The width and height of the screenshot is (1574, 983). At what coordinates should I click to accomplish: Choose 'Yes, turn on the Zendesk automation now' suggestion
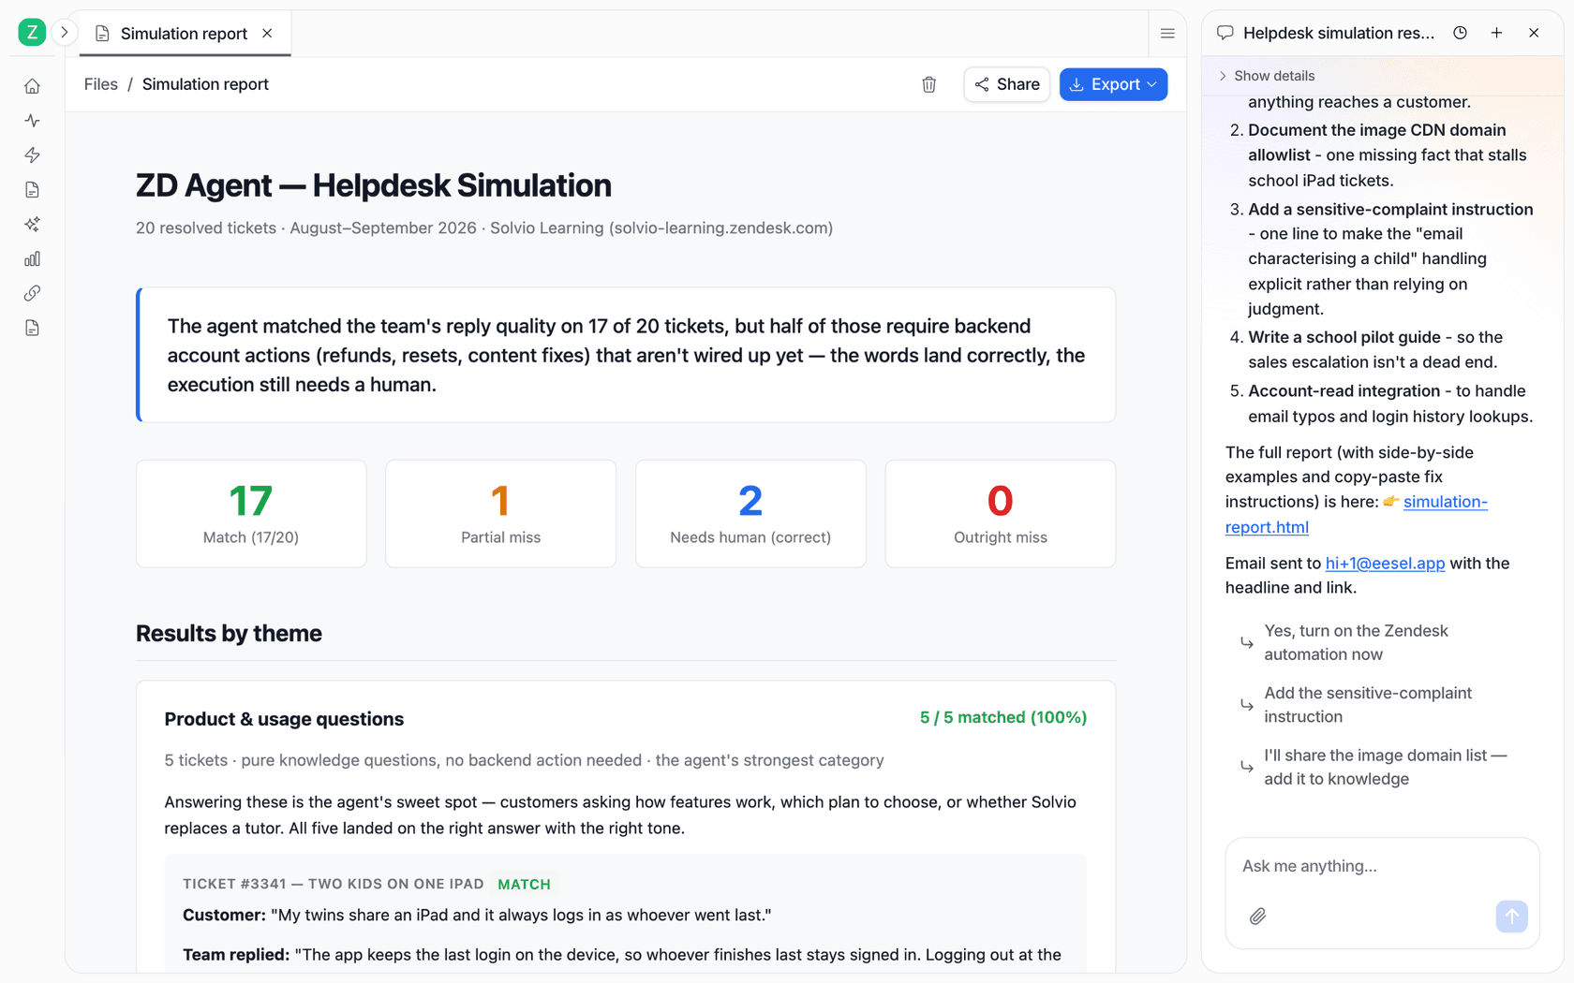(x=1383, y=643)
